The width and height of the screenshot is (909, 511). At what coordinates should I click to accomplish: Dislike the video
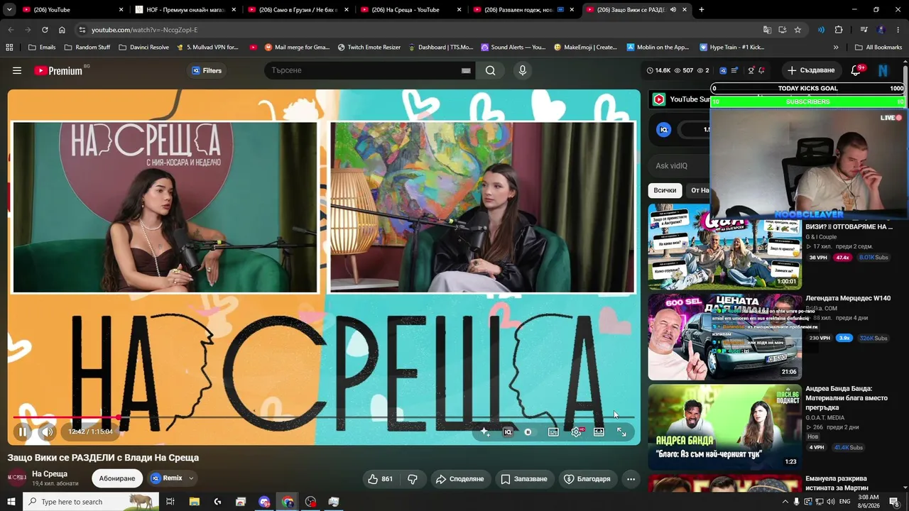[x=413, y=479]
